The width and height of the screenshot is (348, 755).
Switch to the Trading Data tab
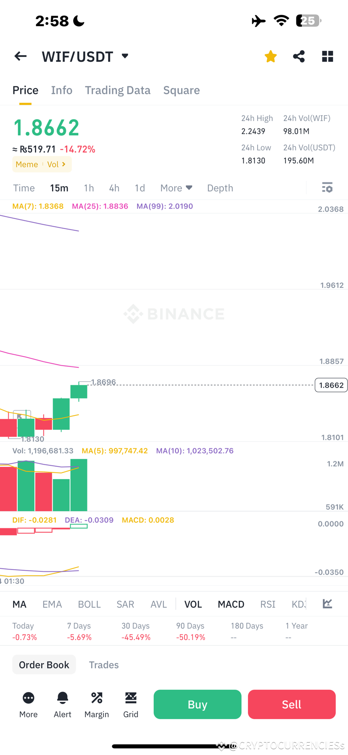(x=118, y=90)
